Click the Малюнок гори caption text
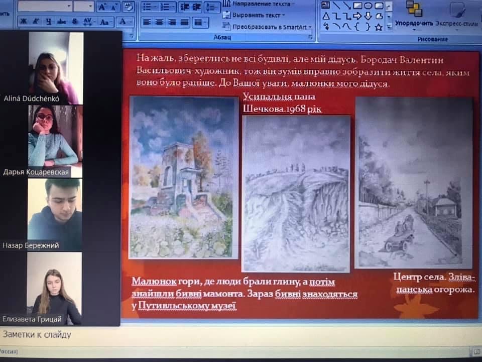The height and width of the screenshot is (362, 482). (245, 294)
